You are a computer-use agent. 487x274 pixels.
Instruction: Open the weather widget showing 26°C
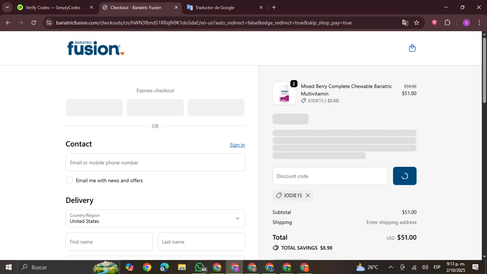[x=367, y=267]
